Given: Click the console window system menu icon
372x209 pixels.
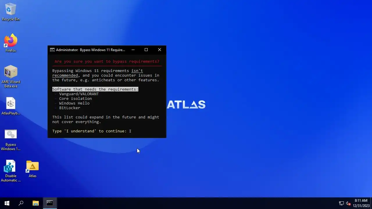Looking at the screenshot, I should (x=52, y=50).
